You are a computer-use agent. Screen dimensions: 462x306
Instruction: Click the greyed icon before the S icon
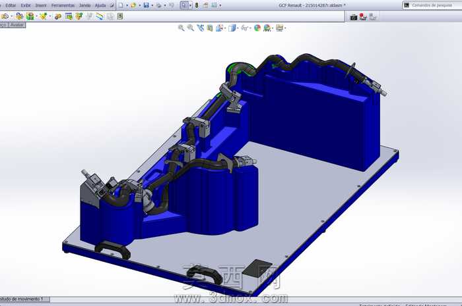click(x=110, y=16)
